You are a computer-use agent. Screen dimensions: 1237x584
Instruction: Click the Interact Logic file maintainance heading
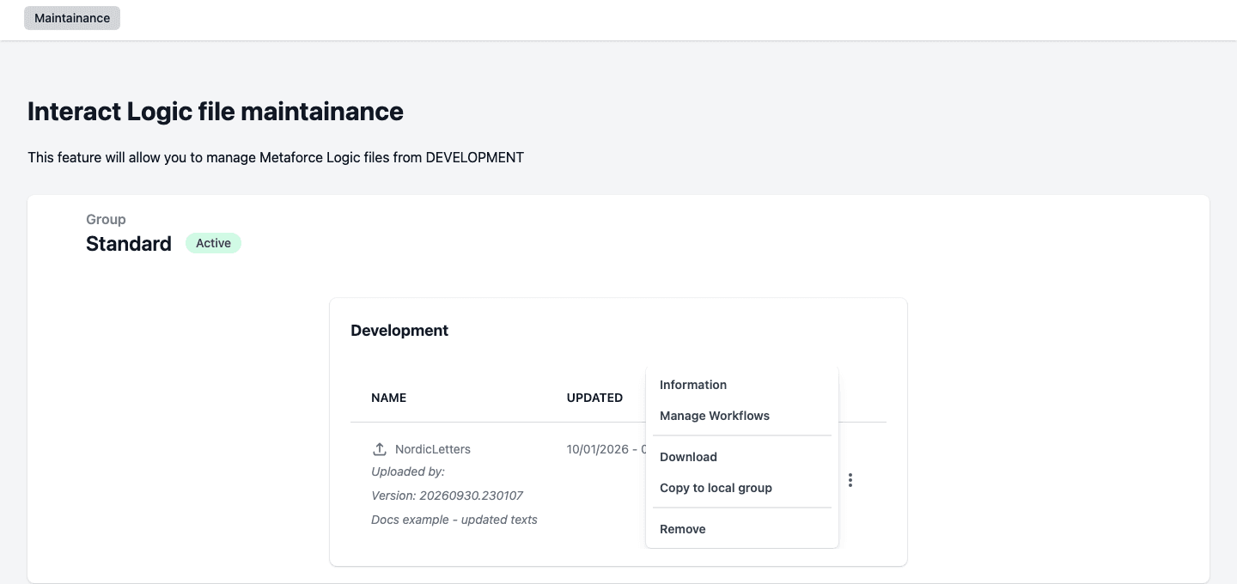point(216,112)
